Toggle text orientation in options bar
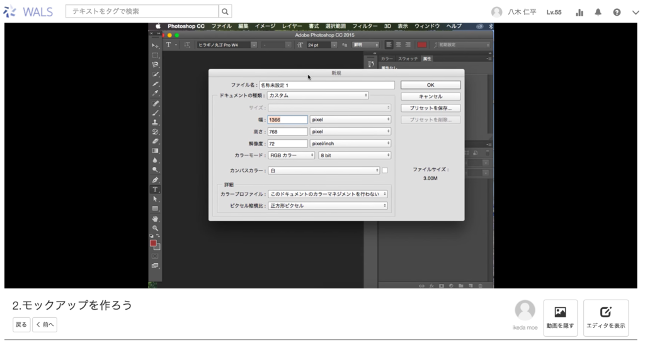 coord(187,45)
